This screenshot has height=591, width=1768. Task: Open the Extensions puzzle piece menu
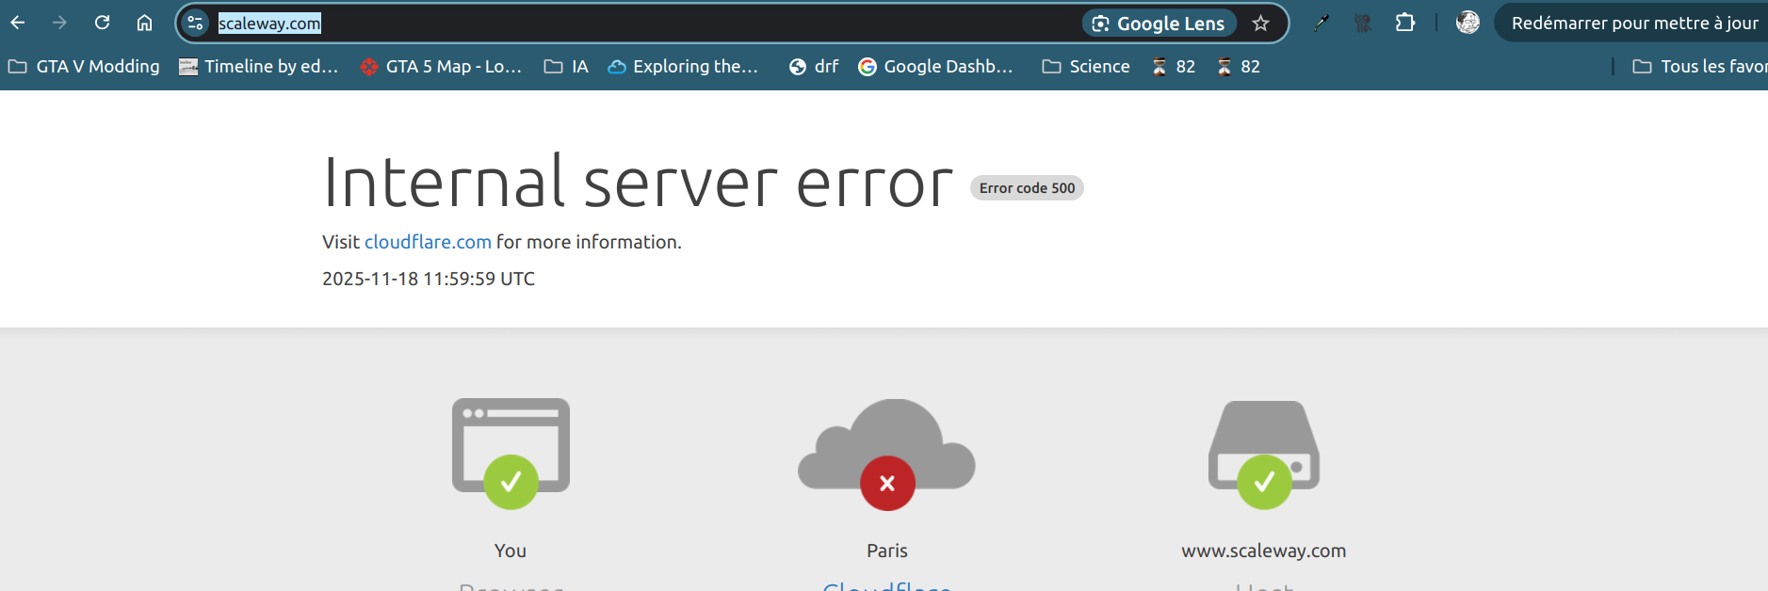(1404, 23)
